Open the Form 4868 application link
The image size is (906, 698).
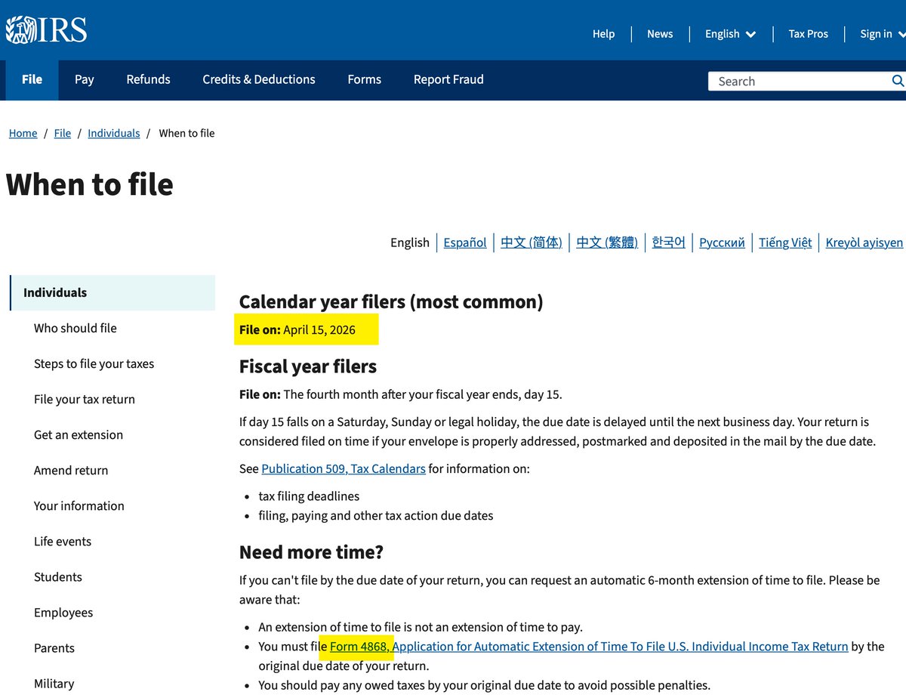pyautogui.click(x=589, y=647)
